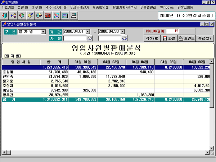Click the notebook with pencil toolbar icon
The image size is (216, 162).
click(x=31, y=15)
